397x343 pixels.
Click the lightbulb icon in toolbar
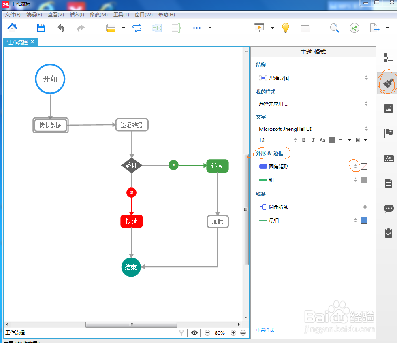[x=285, y=28]
